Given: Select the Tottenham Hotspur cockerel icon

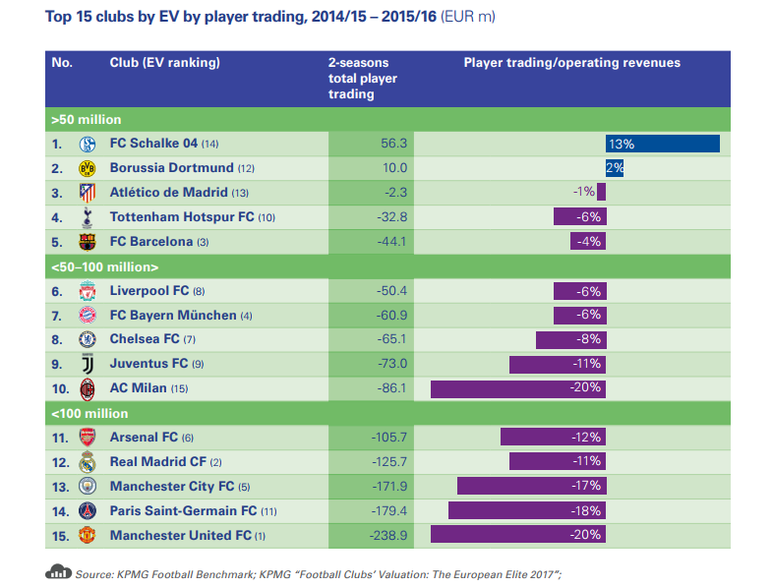Looking at the screenshot, I should tap(88, 217).
